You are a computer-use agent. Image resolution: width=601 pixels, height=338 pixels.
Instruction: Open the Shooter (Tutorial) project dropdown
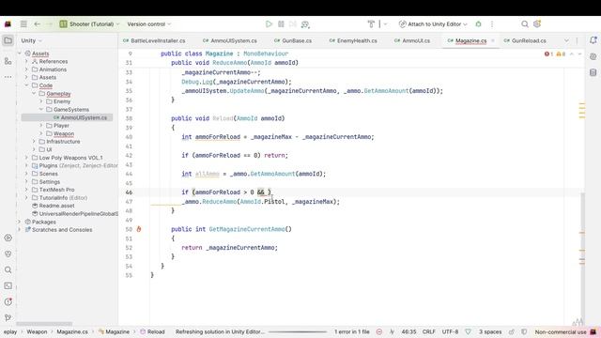point(90,24)
